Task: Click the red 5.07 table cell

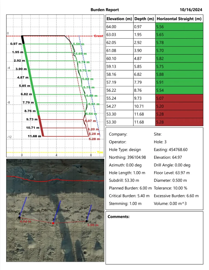Action: [179, 98]
